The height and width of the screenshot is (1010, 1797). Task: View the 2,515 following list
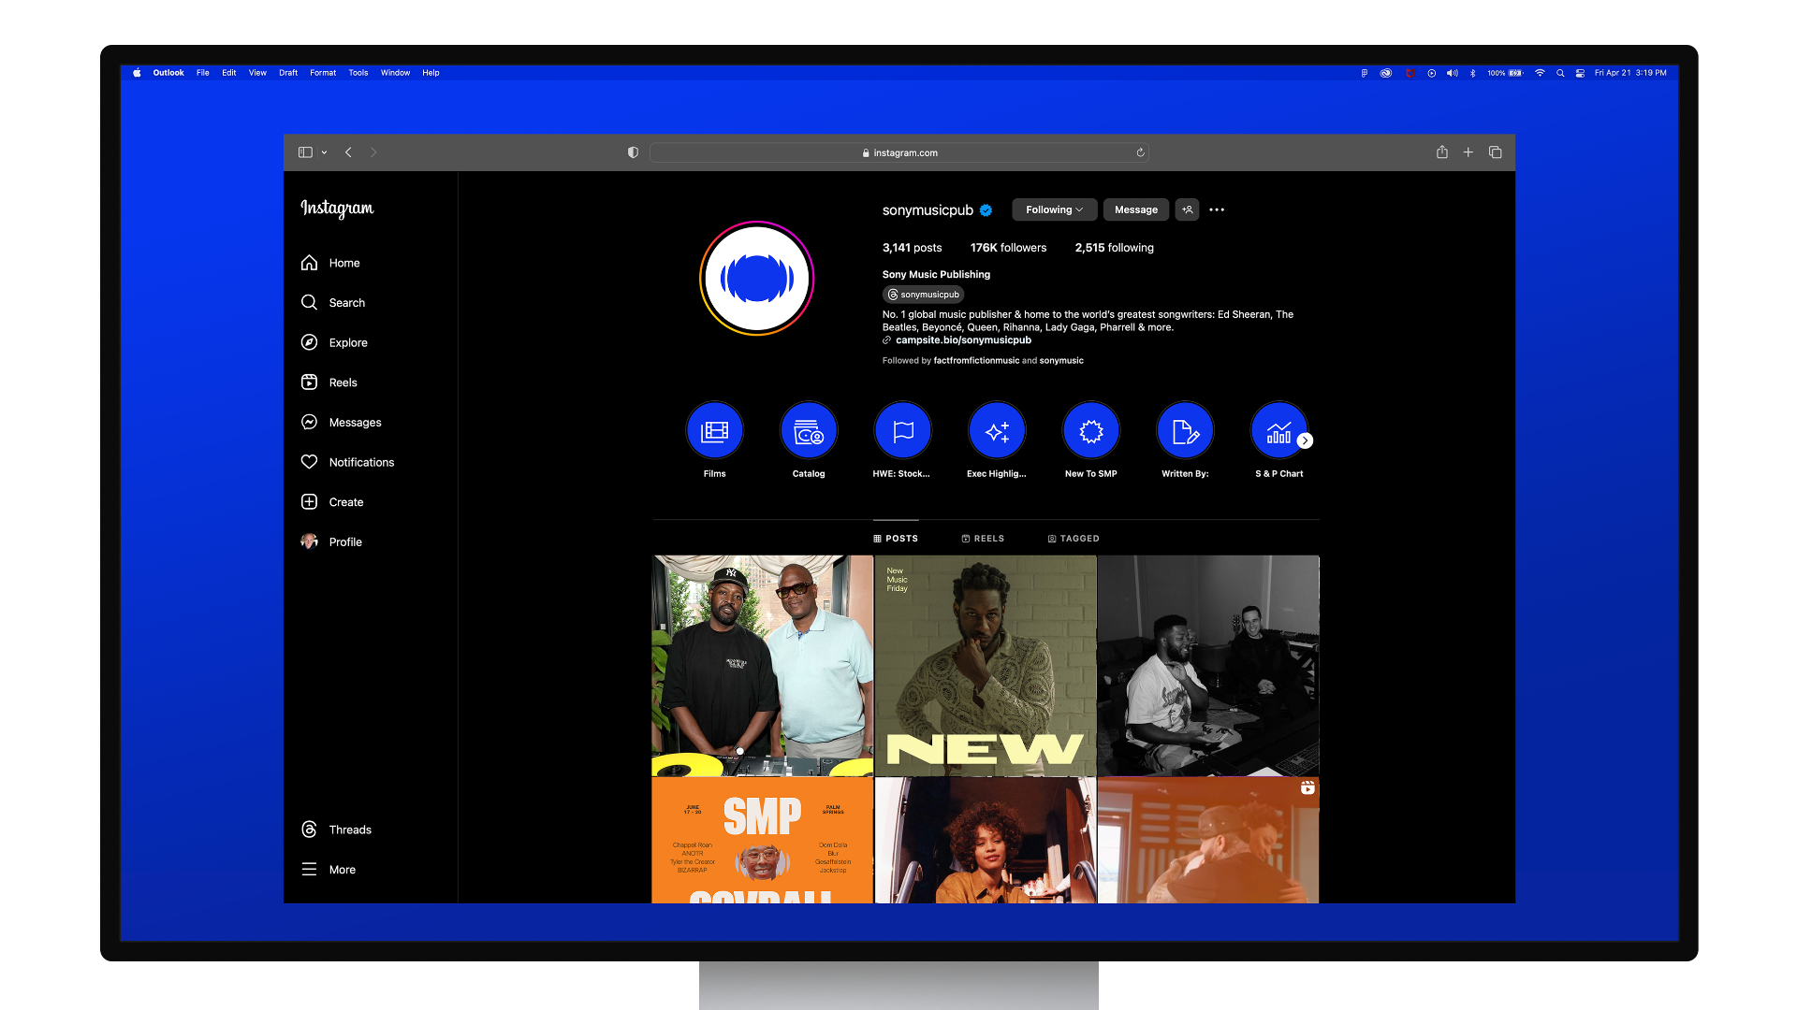click(x=1114, y=248)
